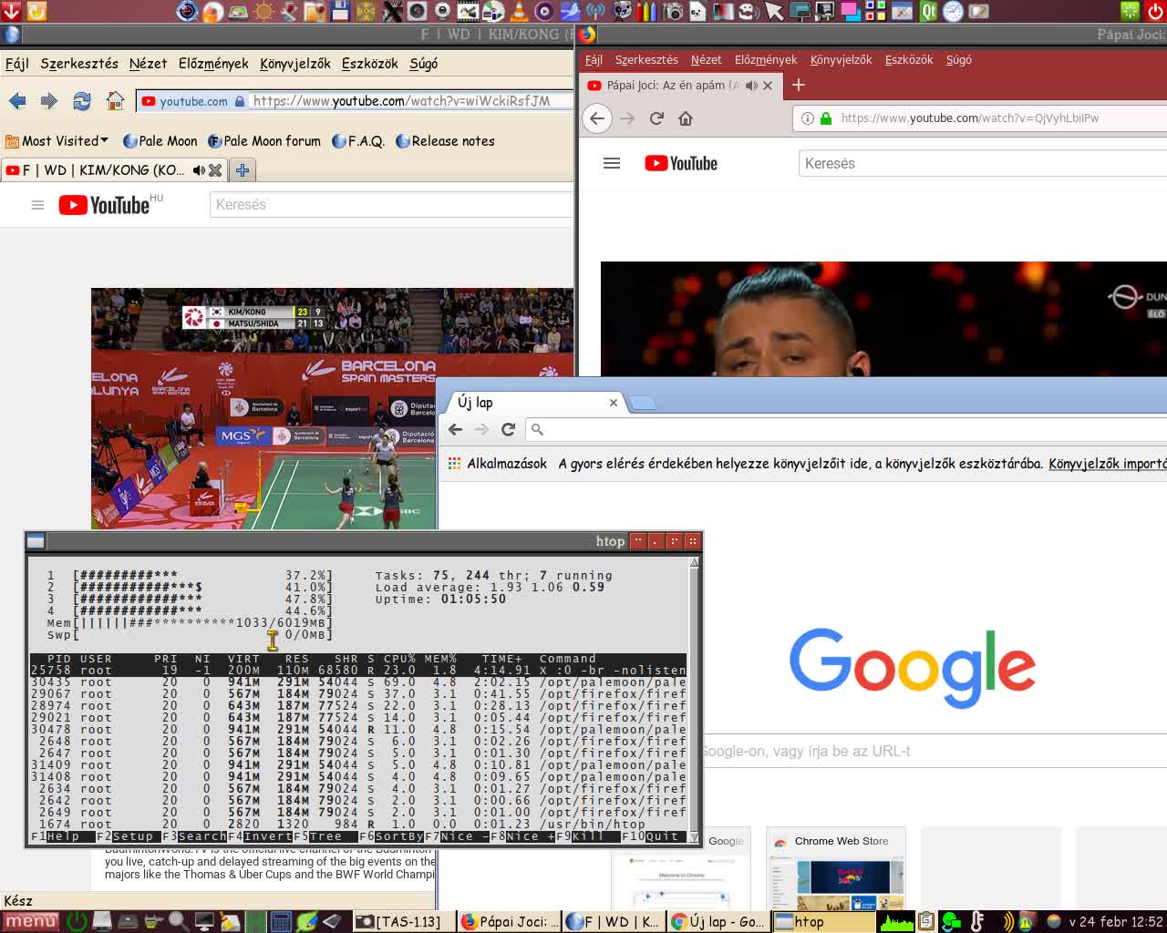Open the Qt icon in top panel
The image size is (1167, 933).
pos(928,11)
